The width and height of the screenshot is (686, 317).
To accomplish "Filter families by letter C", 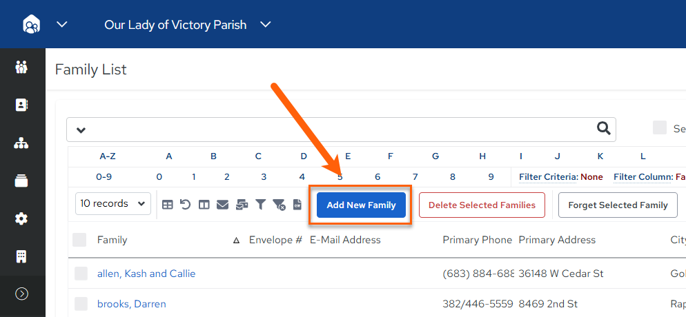I will click(258, 156).
